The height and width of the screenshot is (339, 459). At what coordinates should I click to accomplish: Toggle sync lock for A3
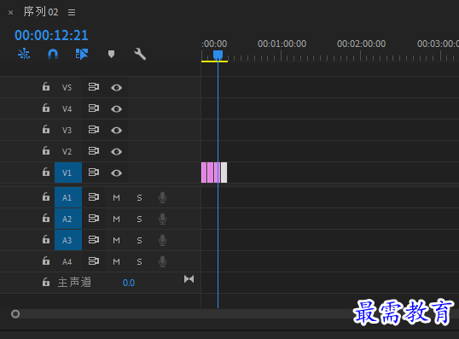pos(94,240)
